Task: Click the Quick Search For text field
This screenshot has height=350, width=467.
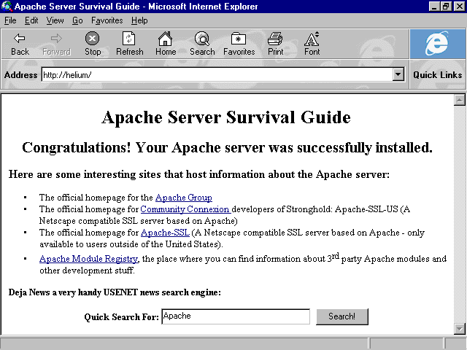Action: pos(236,316)
